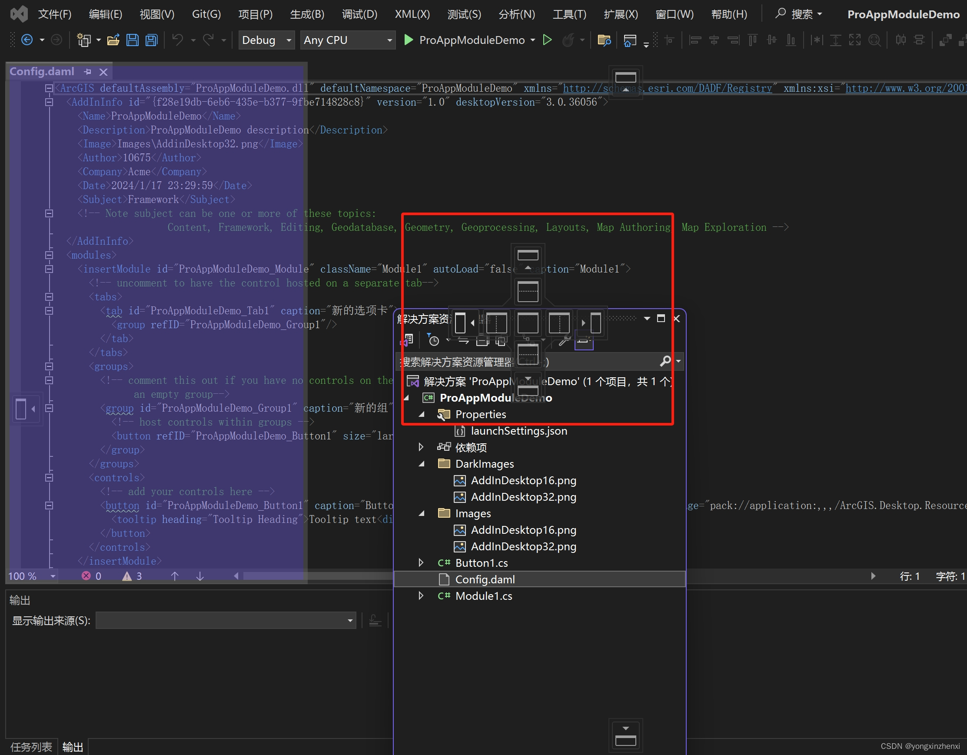Screen dimensions: 967x755
Task: Expand the Button1.cs node
Action: (421, 563)
